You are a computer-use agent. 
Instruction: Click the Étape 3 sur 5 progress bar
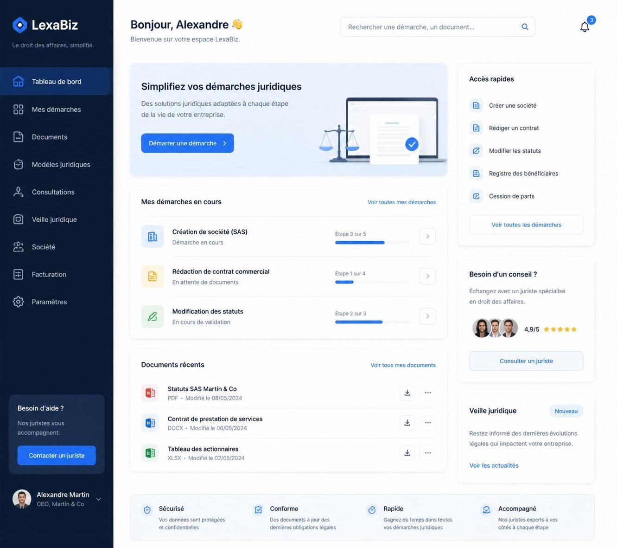tap(372, 243)
